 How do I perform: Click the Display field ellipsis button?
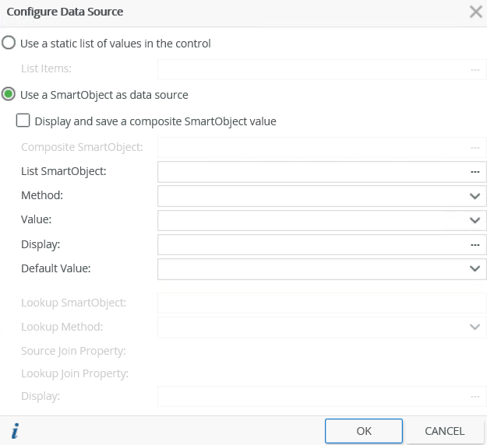(475, 244)
